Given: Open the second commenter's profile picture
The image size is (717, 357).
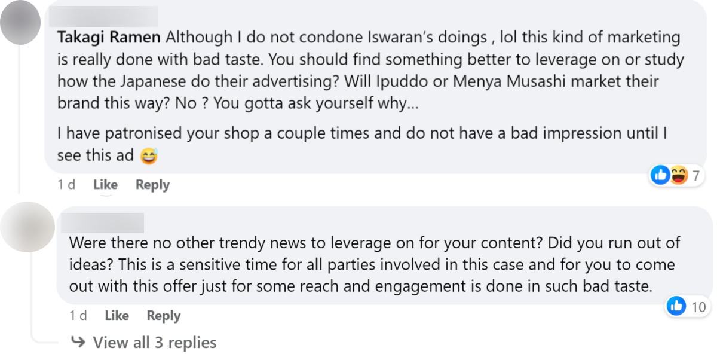Looking at the screenshot, I should (x=27, y=227).
